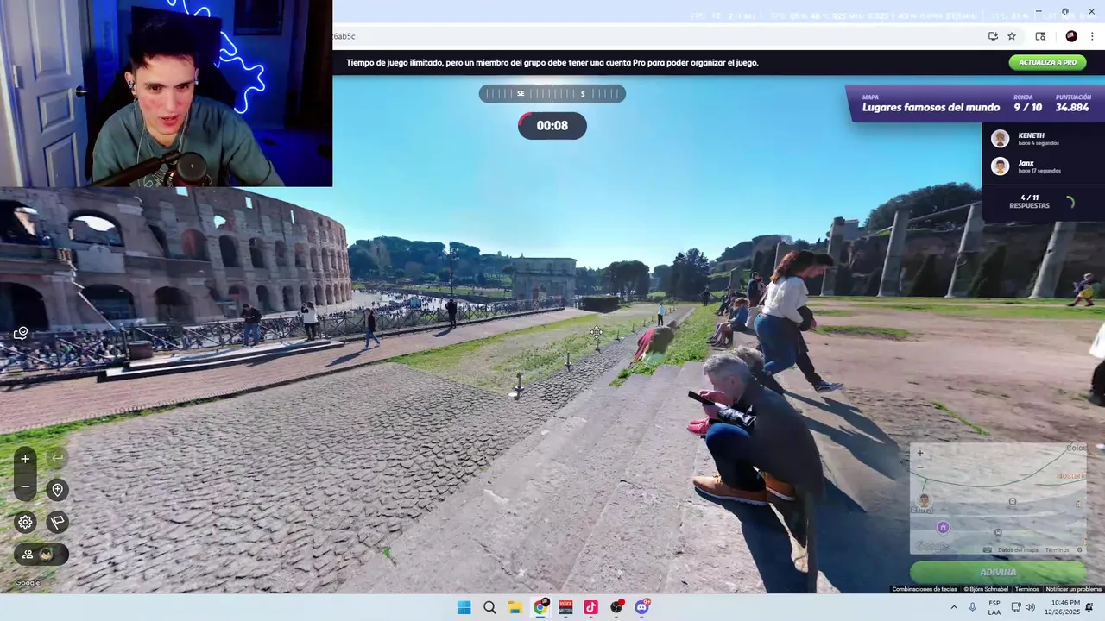Screen dimensions: 1105x621
Task: Click the round 9 / 10 indicator
Action: pos(1027,108)
